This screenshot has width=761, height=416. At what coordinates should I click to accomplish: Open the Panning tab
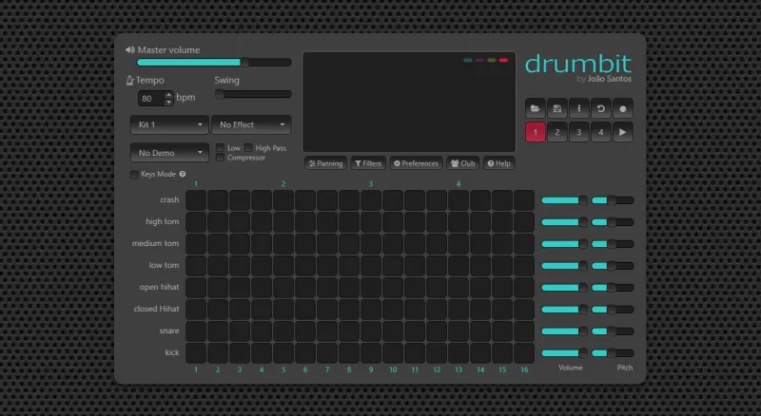click(x=325, y=163)
